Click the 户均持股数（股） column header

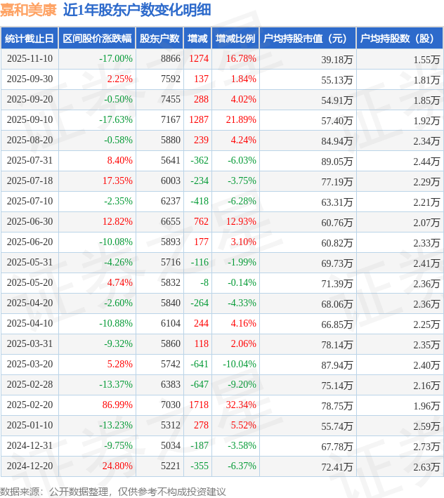(398, 38)
